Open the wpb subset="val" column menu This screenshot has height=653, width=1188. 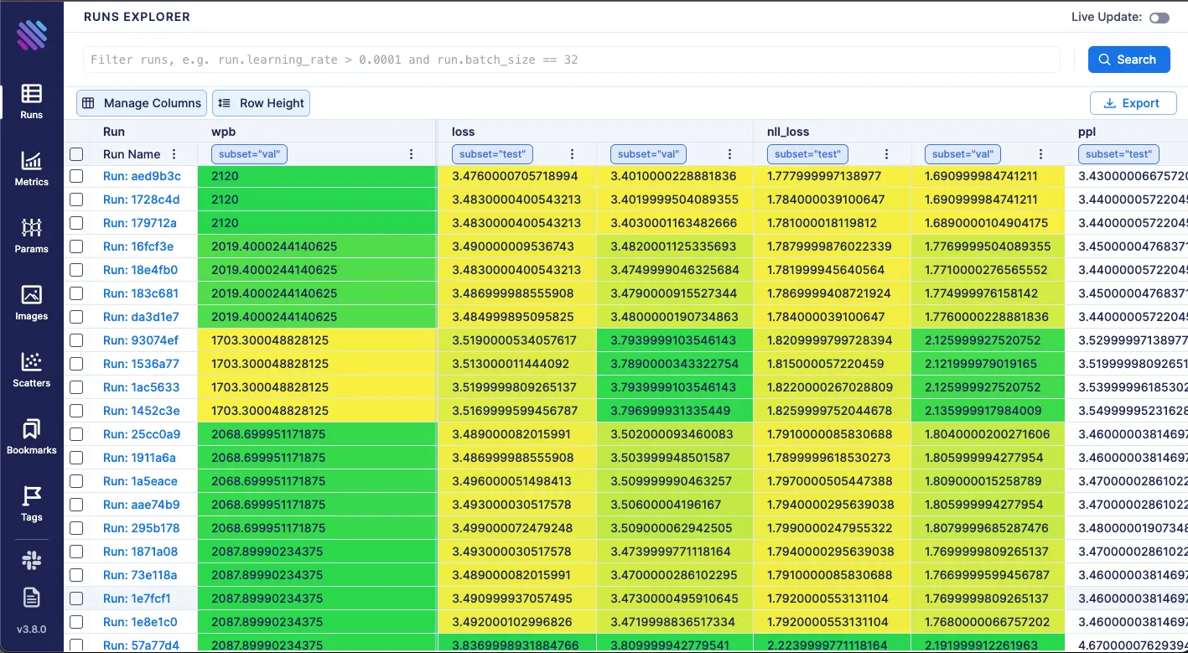click(x=411, y=154)
